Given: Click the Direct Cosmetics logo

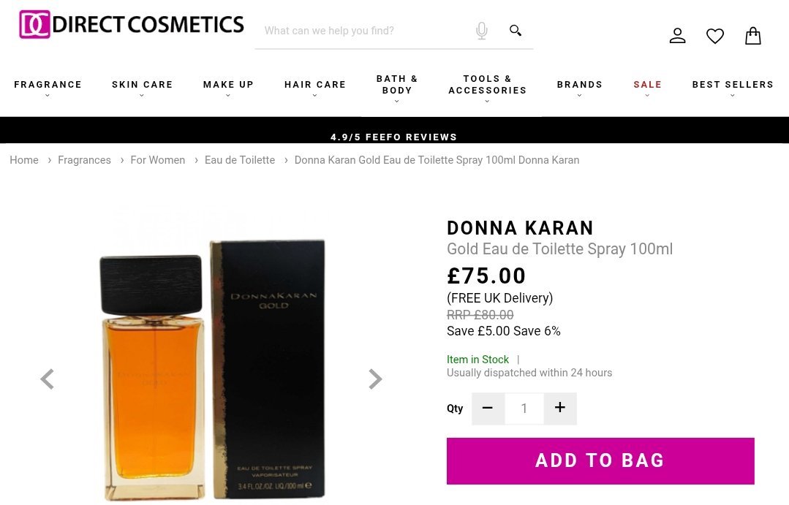Looking at the screenshot, I should [x=132, y=24].
